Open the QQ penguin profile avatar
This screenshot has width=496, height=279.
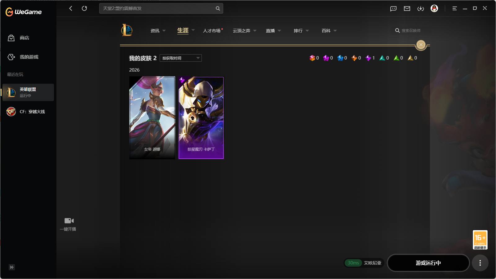point(434,8)
